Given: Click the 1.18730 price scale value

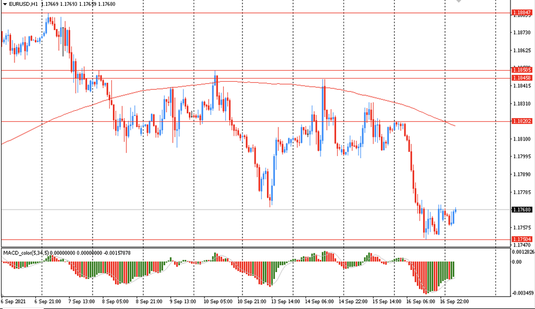Looking at the screenshot, I should pyautogui.click(x=522, y=33).
